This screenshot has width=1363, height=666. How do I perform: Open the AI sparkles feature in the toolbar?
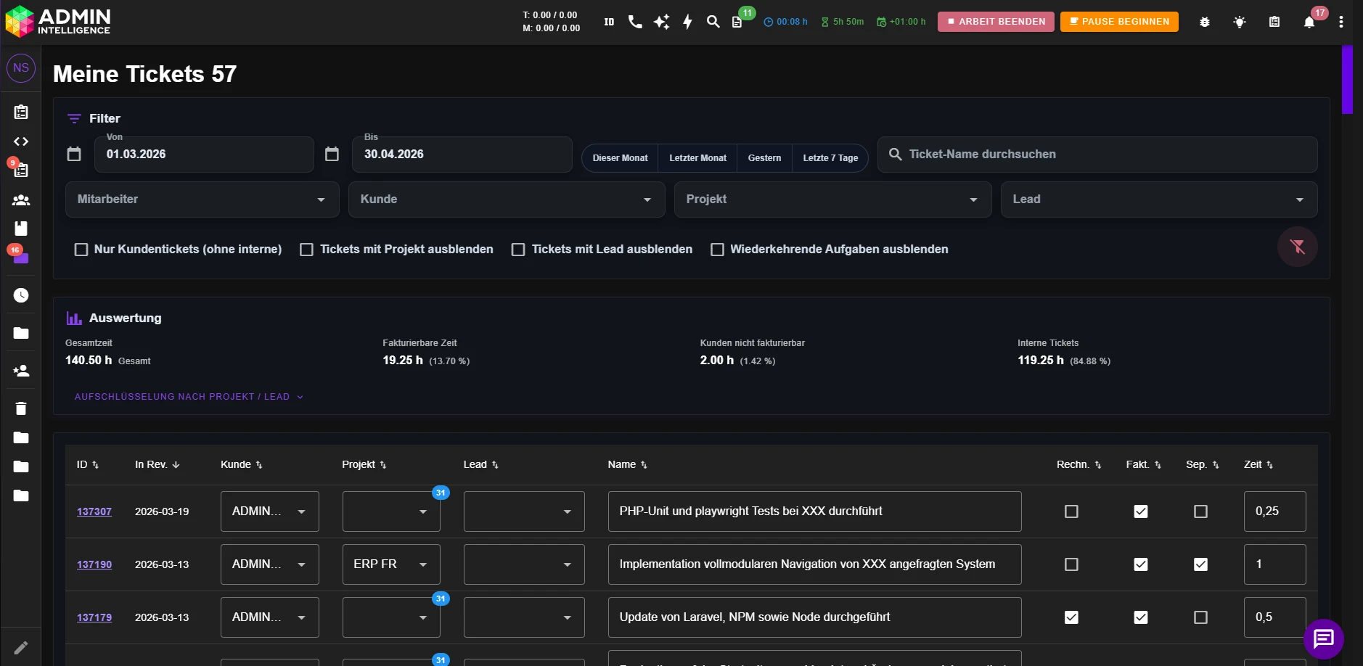[x=661, y=22]
